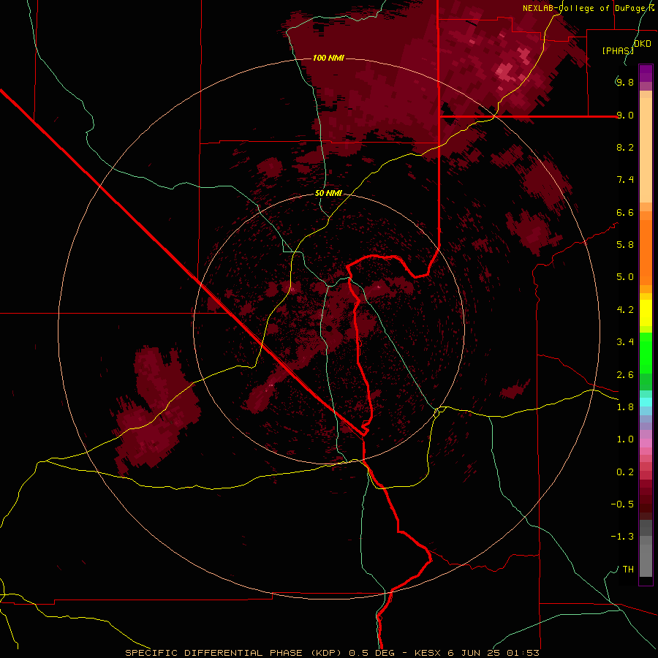Image resolution: width=658 pixels, height=658 pixels.
Task: Click the gray bottom segment of the color bar
Action: [646, 556]
